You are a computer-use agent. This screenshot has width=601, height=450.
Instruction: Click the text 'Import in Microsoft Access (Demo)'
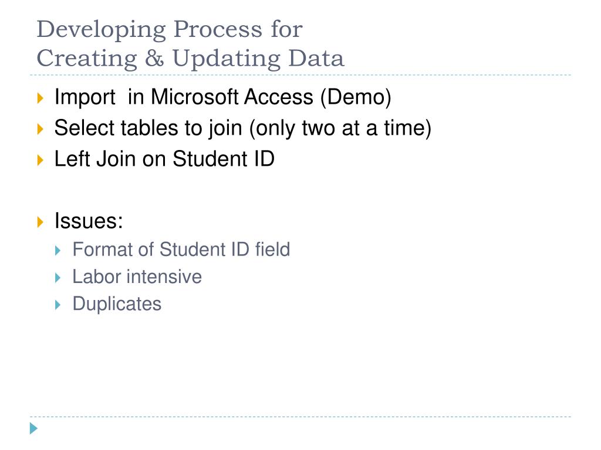(x=222, y=97)
